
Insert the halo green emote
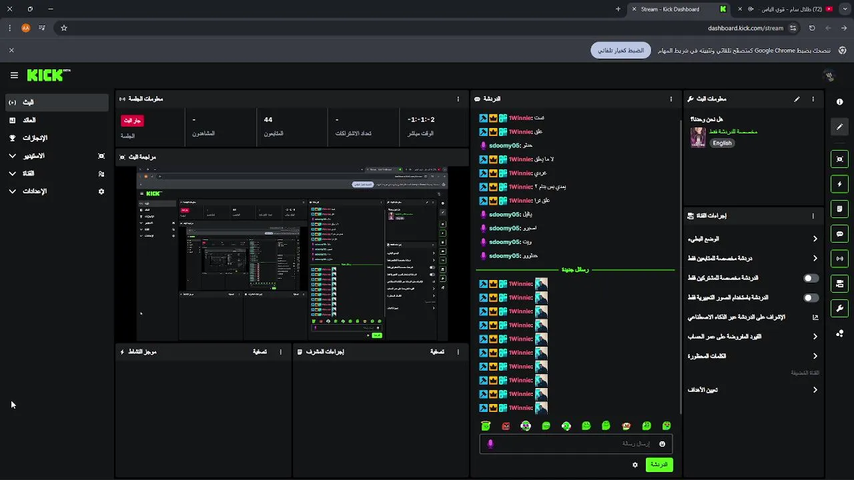[x=486, y=426]
